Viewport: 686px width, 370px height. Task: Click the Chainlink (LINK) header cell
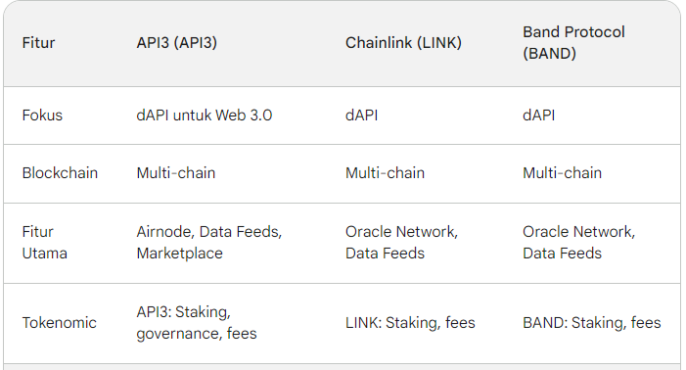tap(403, 43)
